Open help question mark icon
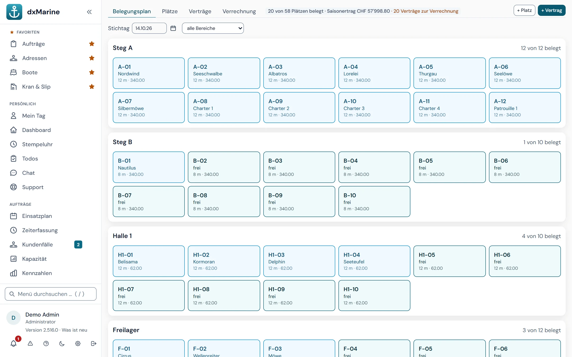572x357 pixels. point(46,344)
